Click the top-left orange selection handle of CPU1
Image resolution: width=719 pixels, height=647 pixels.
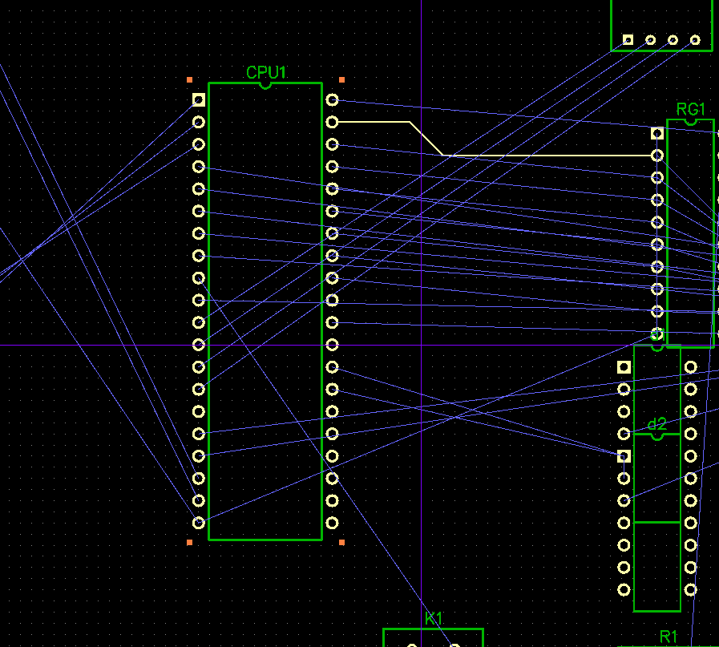[x=190, y=80]
